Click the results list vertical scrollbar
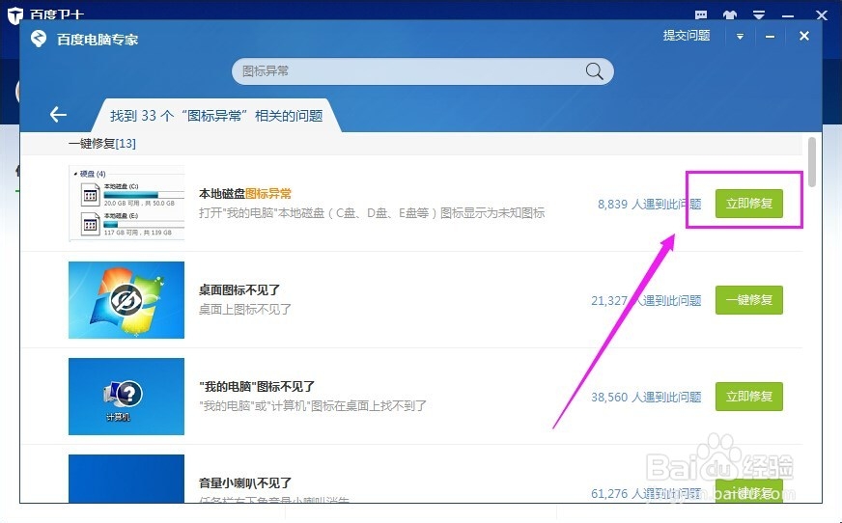Screen dimensions: 842x523 tap(812, 162)
